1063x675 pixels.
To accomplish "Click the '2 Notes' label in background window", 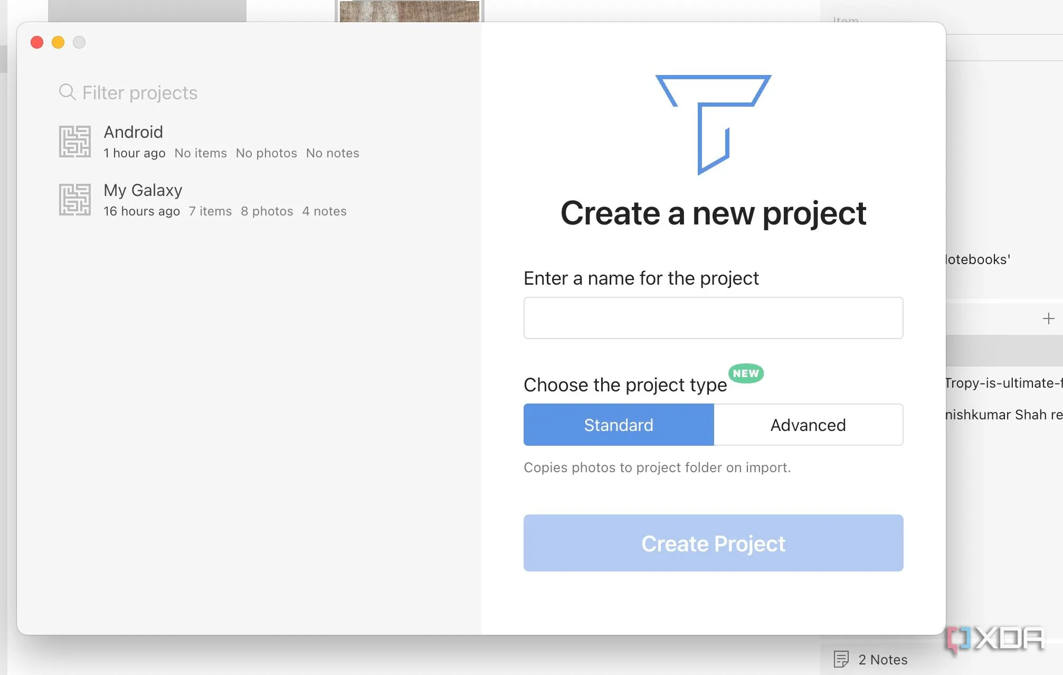I will click(883, 660).
